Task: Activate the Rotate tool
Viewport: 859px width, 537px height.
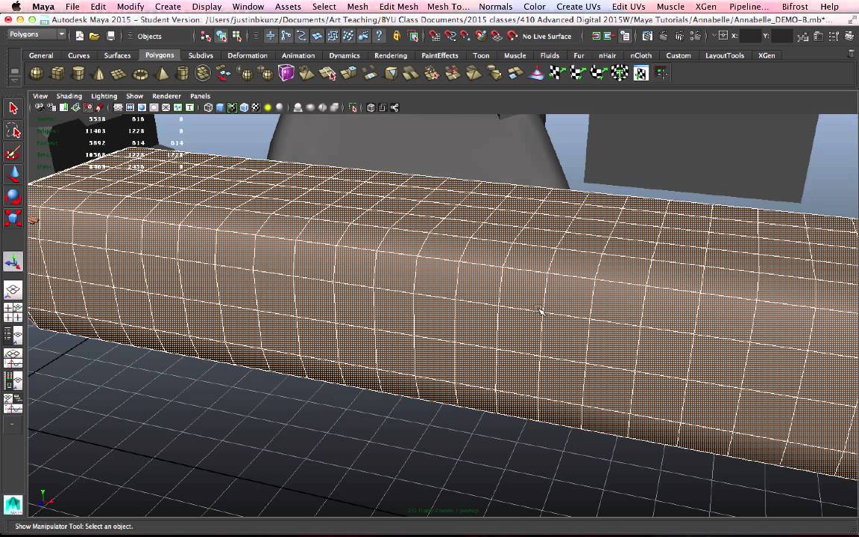Action: pos(13,196)
